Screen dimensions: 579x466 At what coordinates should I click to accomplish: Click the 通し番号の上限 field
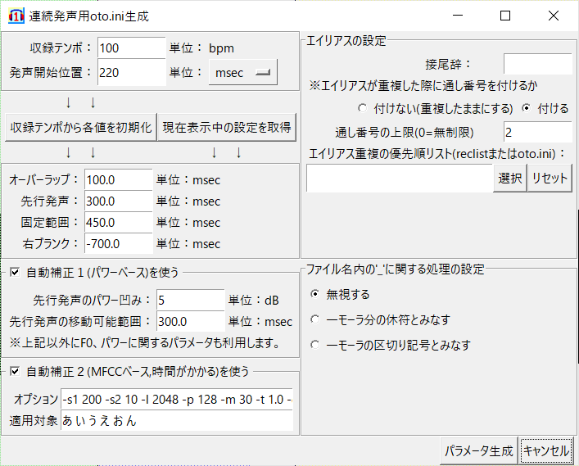point(538,132)
